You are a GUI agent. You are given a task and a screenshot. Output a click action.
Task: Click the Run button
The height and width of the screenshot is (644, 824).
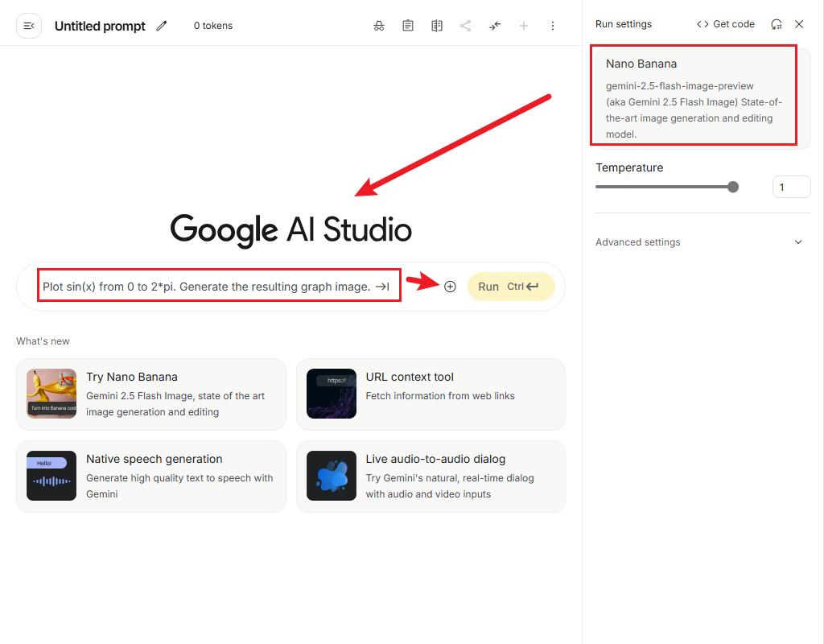pos(511,287)
